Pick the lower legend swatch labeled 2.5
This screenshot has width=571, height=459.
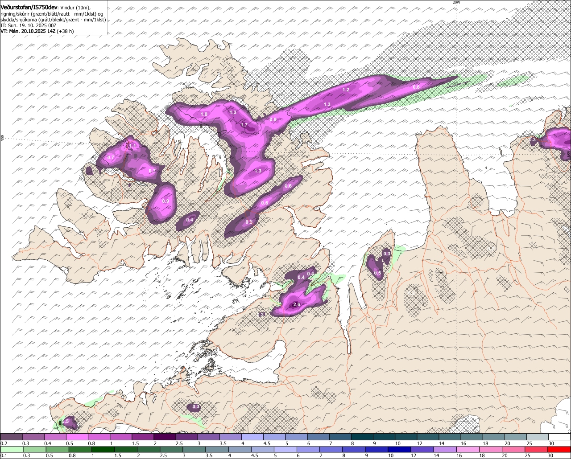coord(172,450)
